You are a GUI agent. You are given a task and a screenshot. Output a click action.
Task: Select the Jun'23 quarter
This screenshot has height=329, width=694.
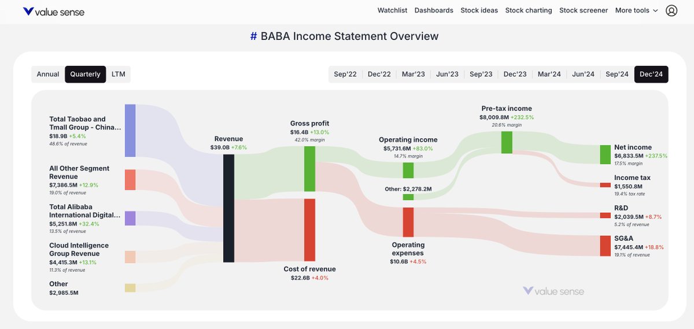pos(447,74)
